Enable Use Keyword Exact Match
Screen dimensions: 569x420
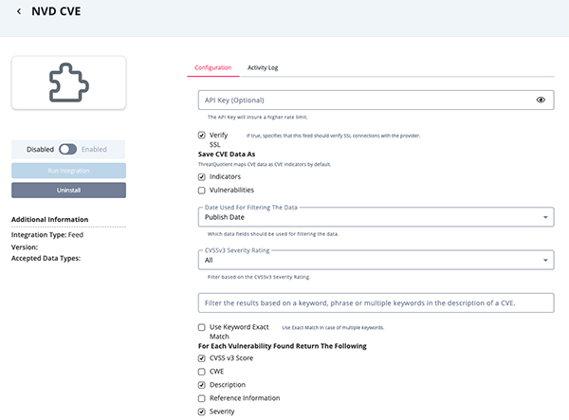coord(201,327)
